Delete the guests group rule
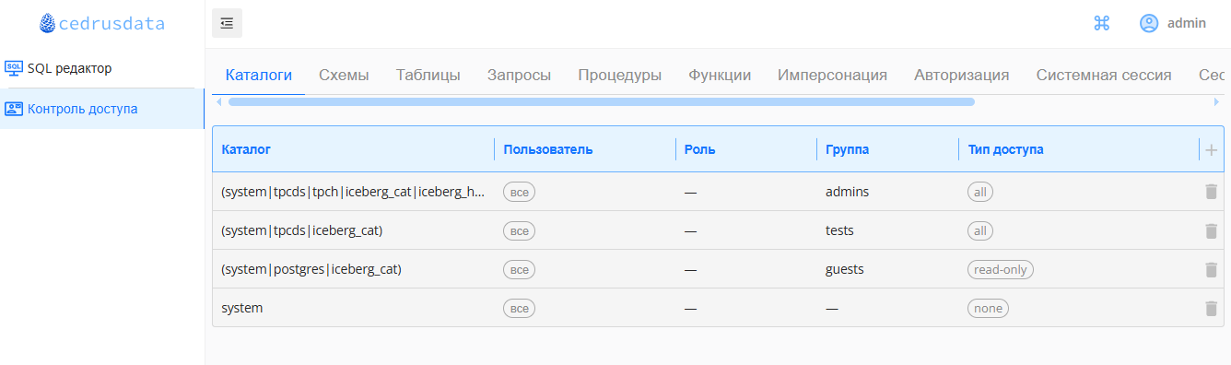The image size is (1231, 365). [1211, 269]
